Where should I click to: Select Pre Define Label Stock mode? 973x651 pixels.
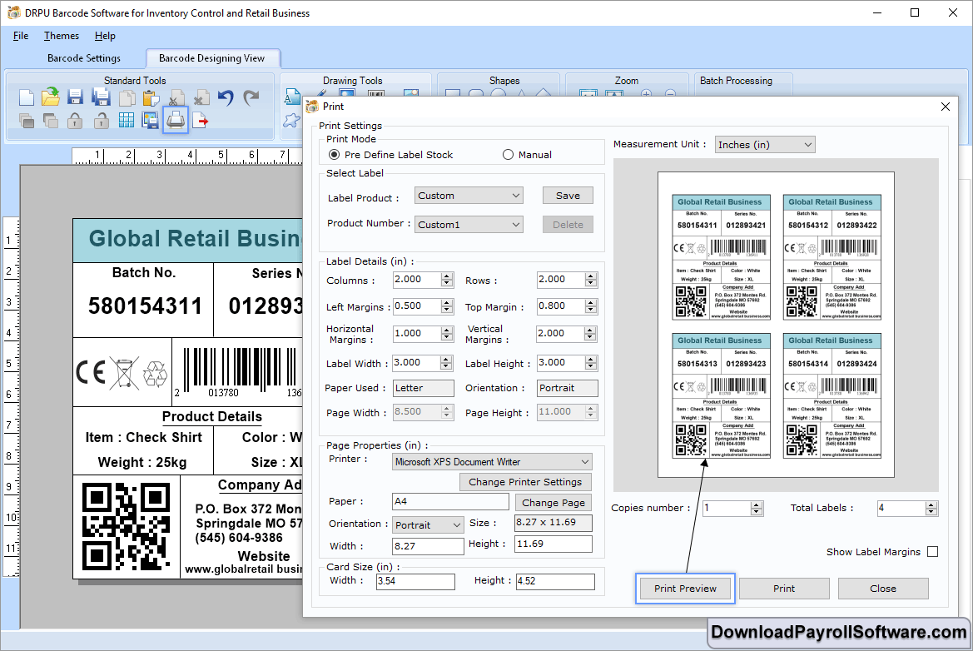coord(335,155)
